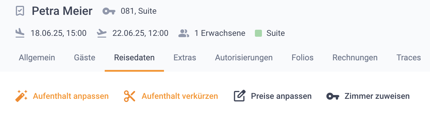Open the Allgemein tab
The image size is (430, 116).
pyautogui.click(x=37, y=58)
